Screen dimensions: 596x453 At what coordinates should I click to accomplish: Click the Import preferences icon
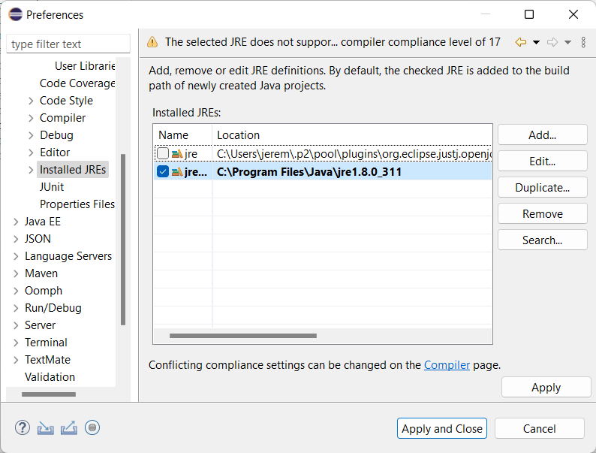pyautogui.click(x=46, y=428)
